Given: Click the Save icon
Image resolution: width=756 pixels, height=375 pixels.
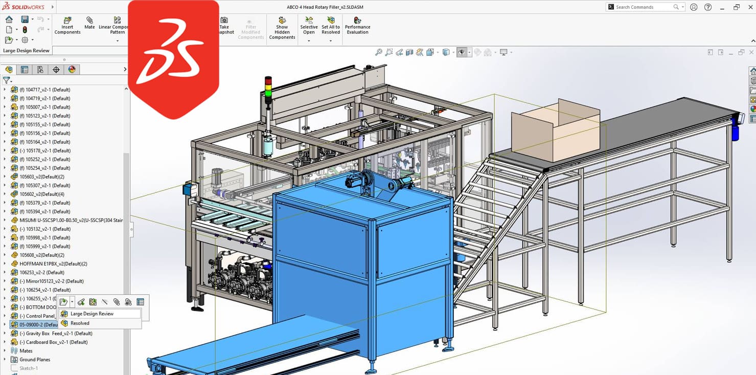Looking at the screenshot, I should coord(25,19).
